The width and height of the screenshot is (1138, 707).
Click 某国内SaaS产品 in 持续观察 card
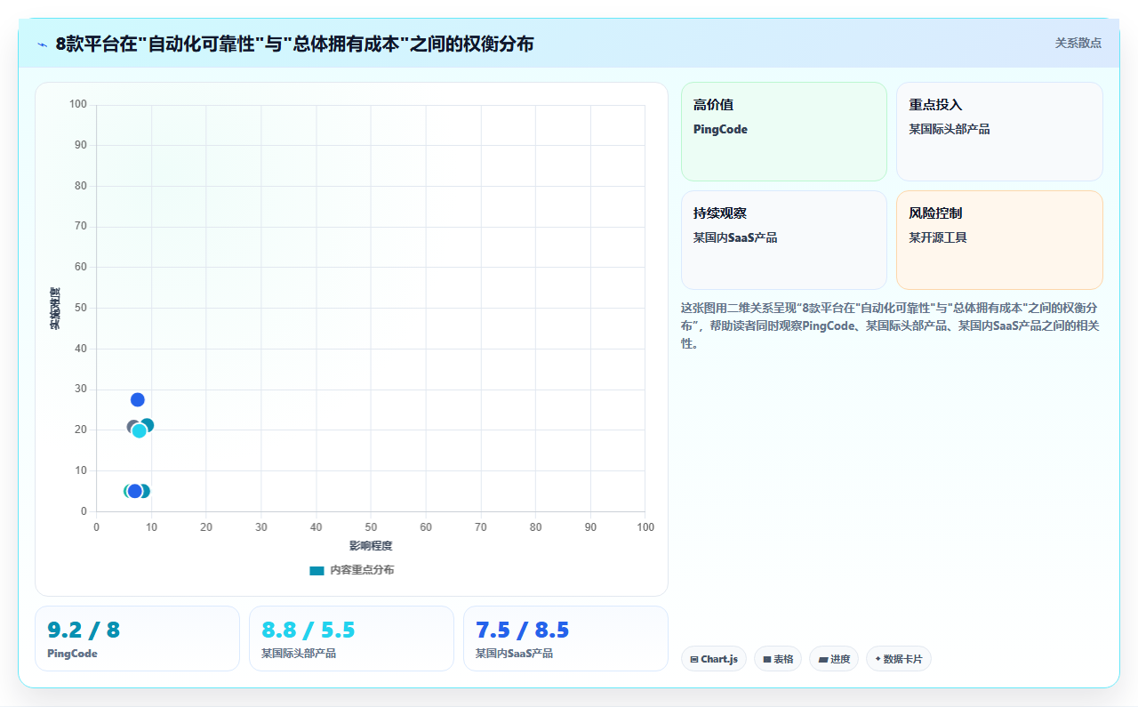(x=735, y=237)
